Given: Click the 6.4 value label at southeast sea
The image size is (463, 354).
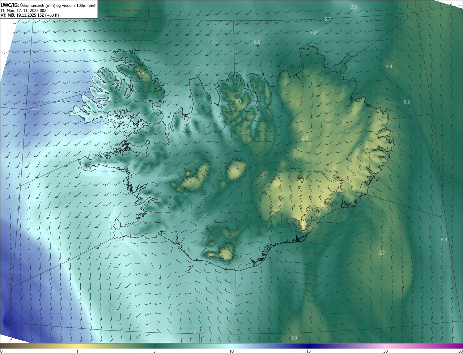Looking at the screenshot, I should (x=444, y=240).
